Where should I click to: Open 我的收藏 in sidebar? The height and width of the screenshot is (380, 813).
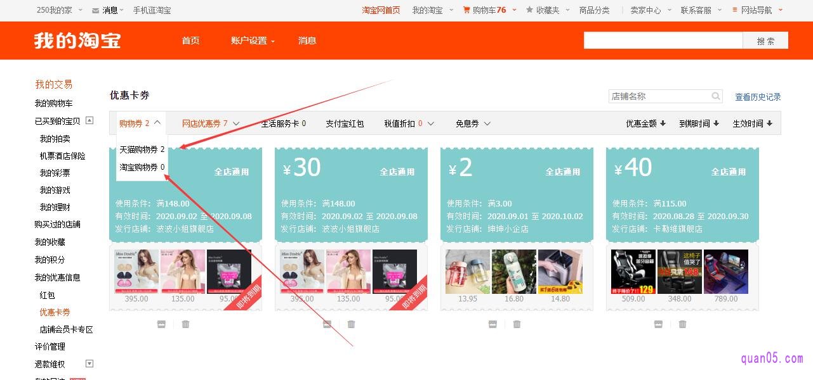coord(50,242)
